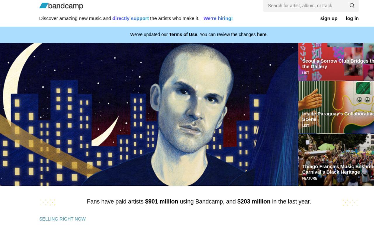Open the featured artist portrait illustration
The width and height of the screenshot is (374, 234).
[x=149, y=114]
